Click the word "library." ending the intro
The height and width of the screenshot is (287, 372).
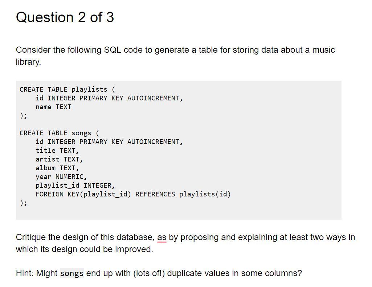28,62
